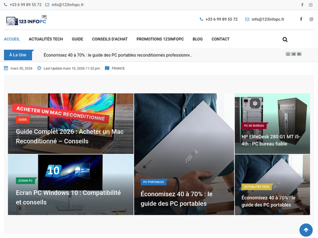Click the top bar phone number
Viewport: 318px width, 238px height.
pyautogui.click(x=25, y=4)
